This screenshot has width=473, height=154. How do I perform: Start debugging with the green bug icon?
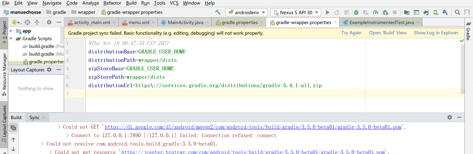click(x=356, y=12)
